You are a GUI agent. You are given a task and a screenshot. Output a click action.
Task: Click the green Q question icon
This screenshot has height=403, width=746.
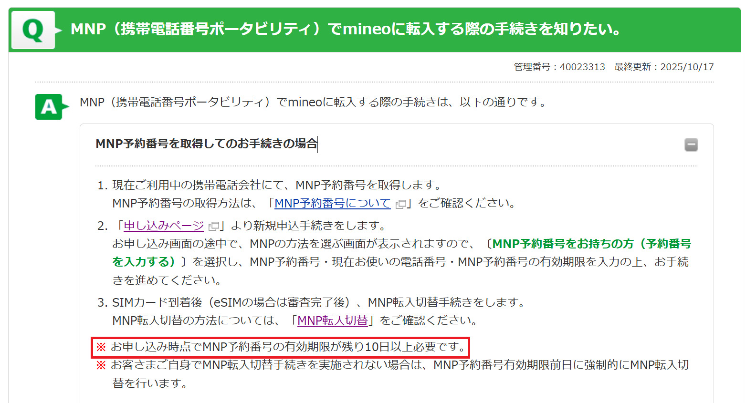[33, 30]
